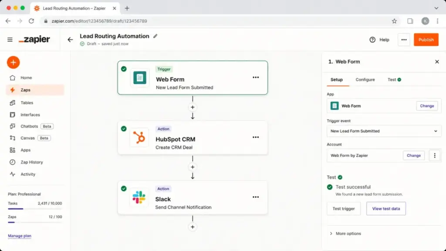Open the Trigger event dropdown
Image resolution: width=446 pixels, height=251 pixels.
point(384,131)
